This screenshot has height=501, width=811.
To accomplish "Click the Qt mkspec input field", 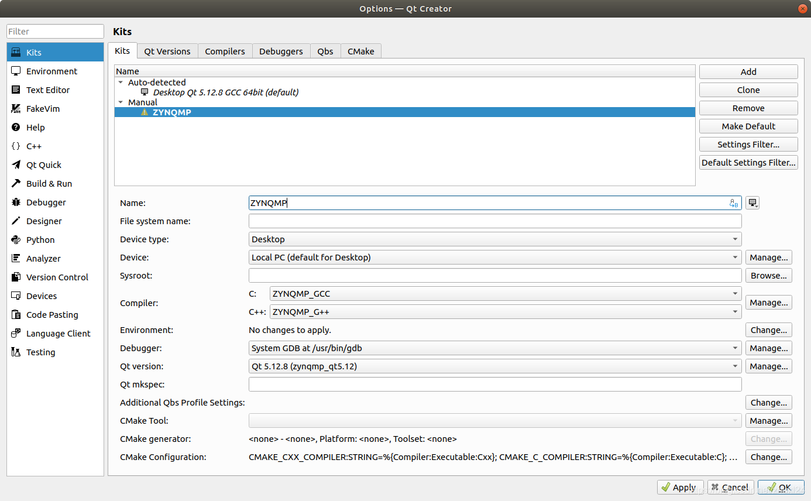I will point(495,384).
